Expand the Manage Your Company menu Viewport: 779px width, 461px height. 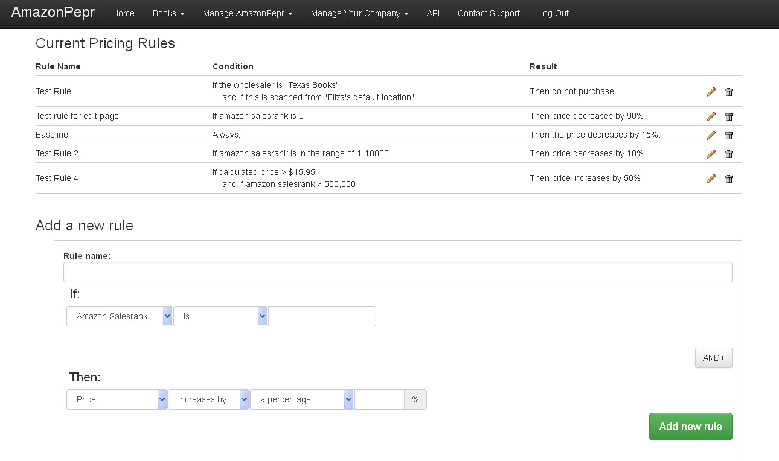point(359,13)
